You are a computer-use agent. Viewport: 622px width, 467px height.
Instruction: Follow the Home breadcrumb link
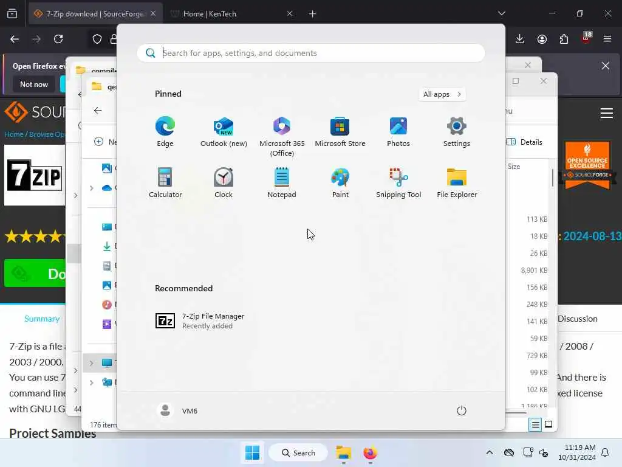click(x=14, y=134)
